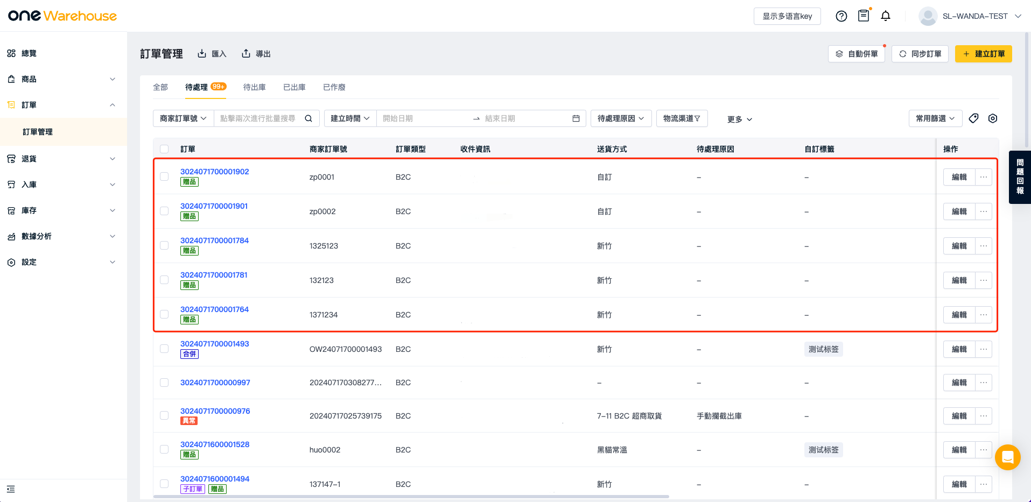Click the 開始日期 start date field
1031x502 pixels.
pyautogui.click(x=423, y=118)
